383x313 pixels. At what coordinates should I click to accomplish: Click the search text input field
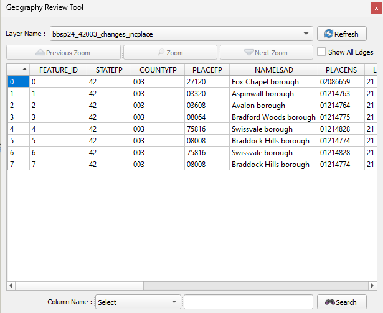click(x=247, y=302)
